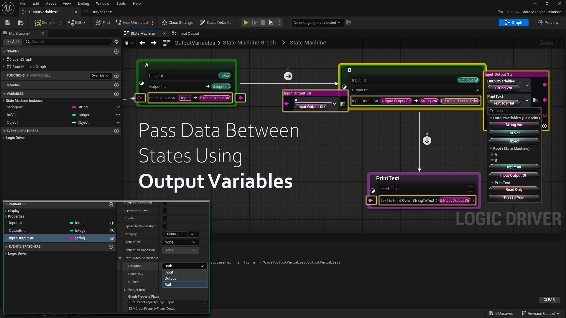Screen dimensions: 566x318
Task: Select Int Var in variable picker
Action: click(x=514, y=133)
